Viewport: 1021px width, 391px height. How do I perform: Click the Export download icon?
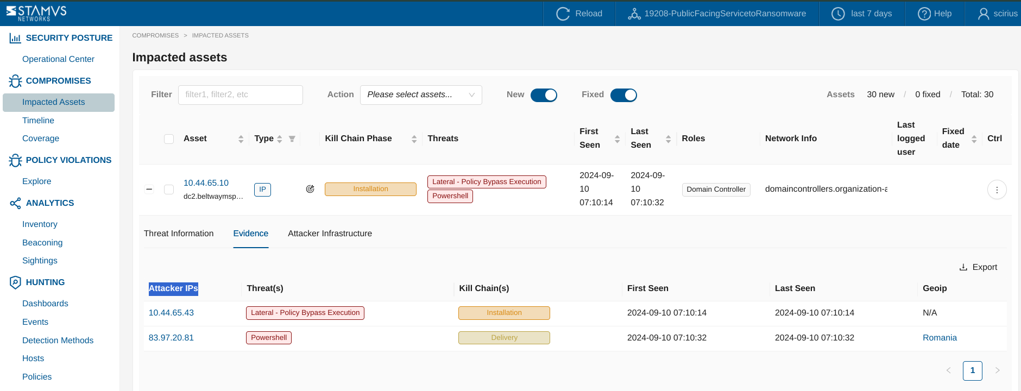pos(963,267)
